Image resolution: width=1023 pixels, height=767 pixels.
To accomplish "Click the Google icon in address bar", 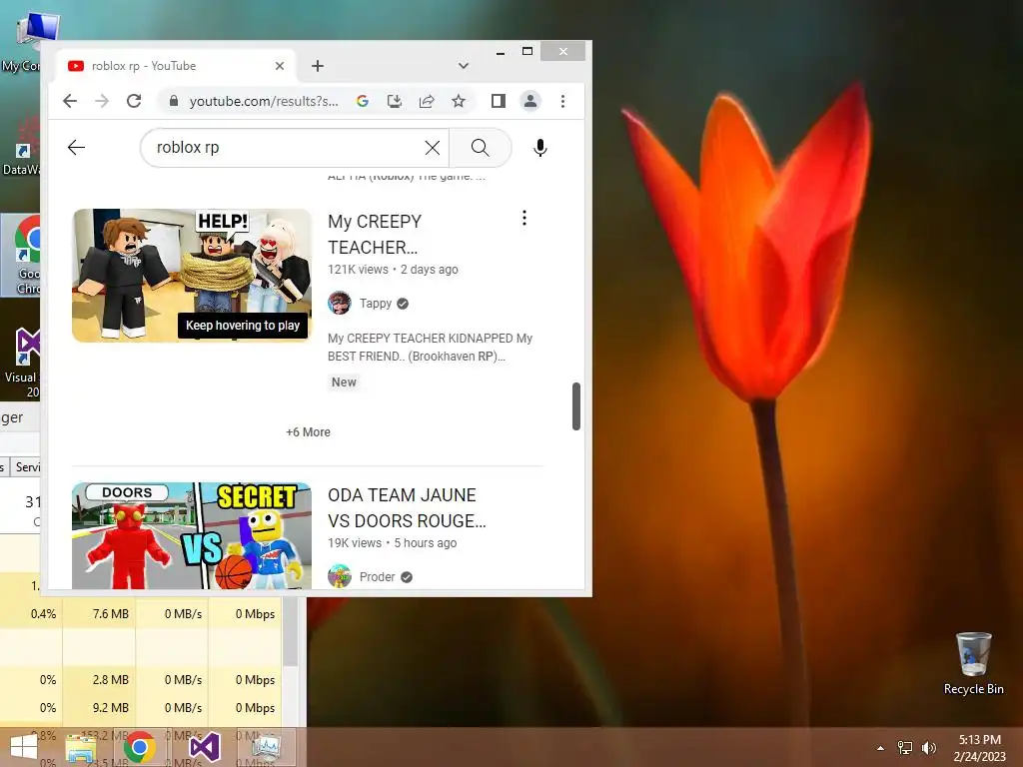I will (363, 101).
